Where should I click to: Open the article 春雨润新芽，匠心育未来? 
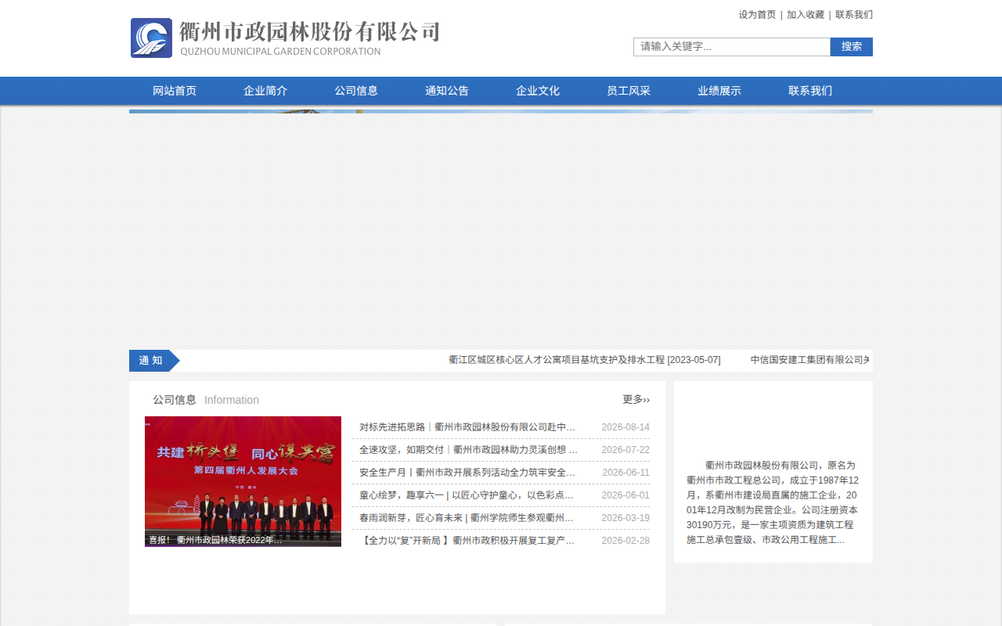tap(467, 518)
